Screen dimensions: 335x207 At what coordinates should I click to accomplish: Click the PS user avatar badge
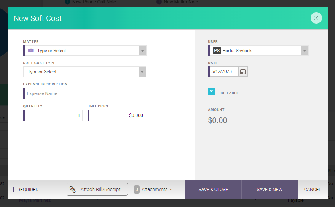[217, 51]
